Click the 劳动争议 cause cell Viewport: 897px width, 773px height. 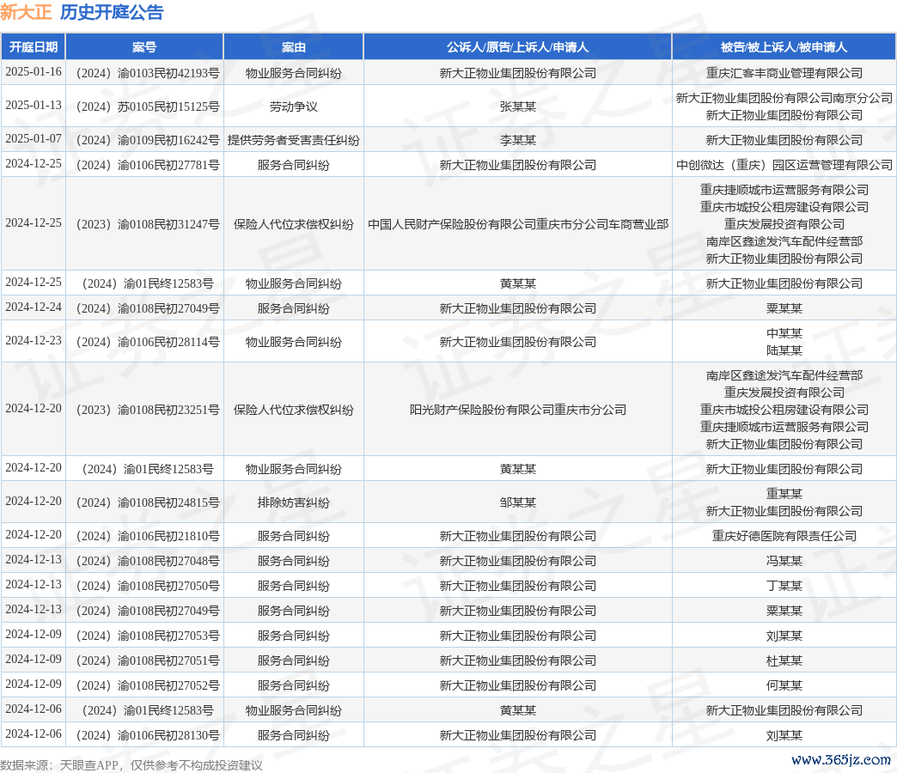coord(294,107)
